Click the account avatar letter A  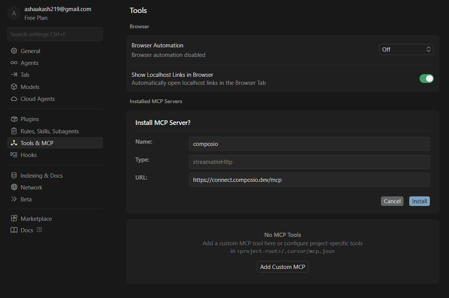pos(14,13)
